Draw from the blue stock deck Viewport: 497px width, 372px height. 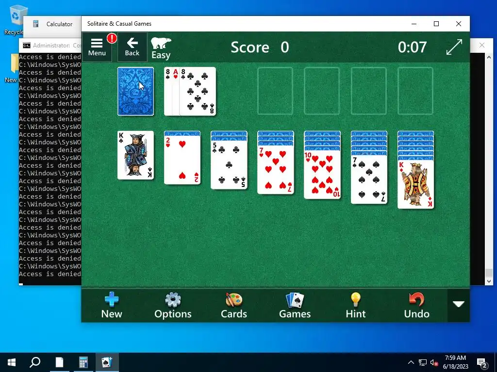pos(136,92)
